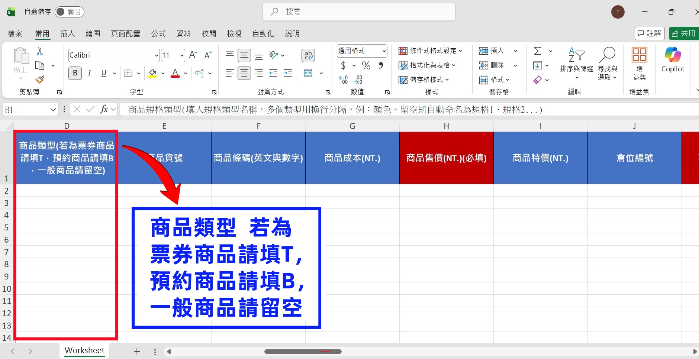Decrease font size with smaller A icon
699x359 pixels.
coord(208,55)
